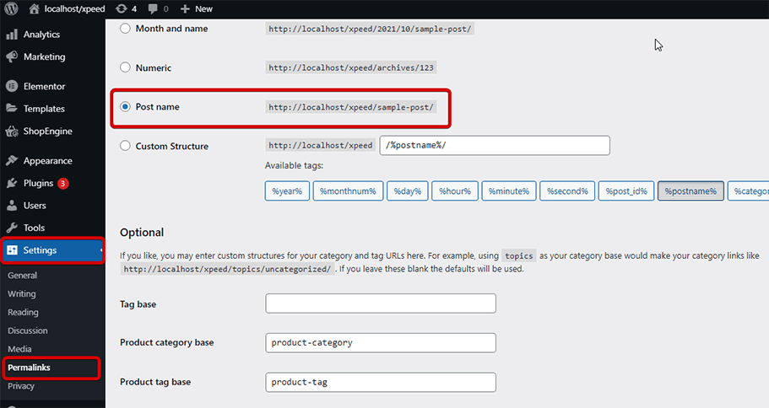Click the Tools wrench icon
Screen dimensions: 769x408
click(12, 228)
